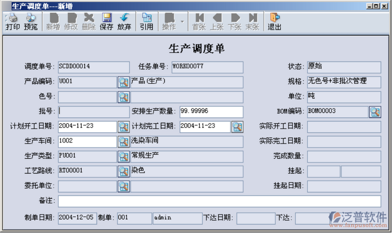Open date picker for 计划完工日期

[x=237, y=127]
